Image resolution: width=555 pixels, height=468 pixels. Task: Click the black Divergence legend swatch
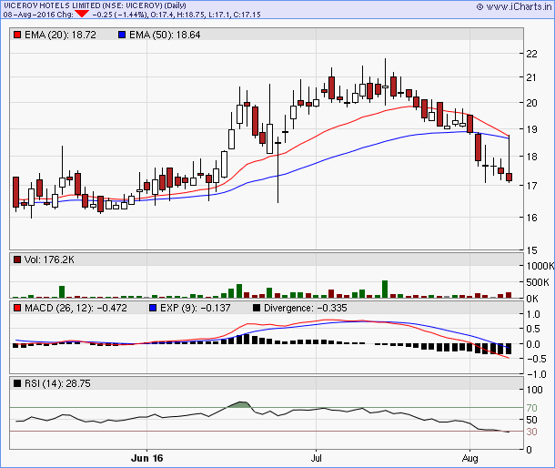[x=257, y=308]
